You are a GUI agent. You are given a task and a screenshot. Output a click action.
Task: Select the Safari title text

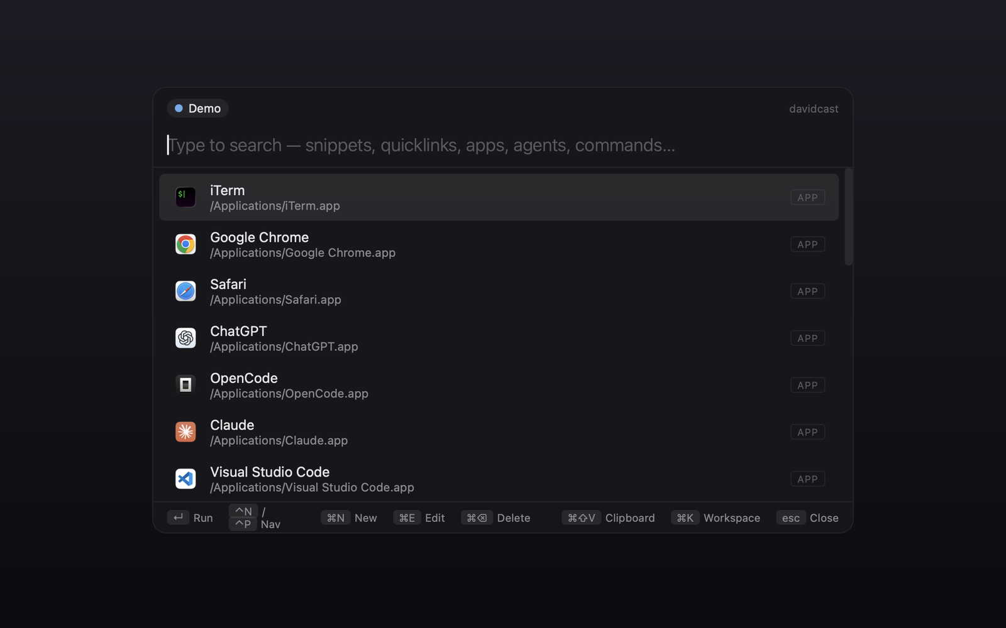click(x=228, y=284)
